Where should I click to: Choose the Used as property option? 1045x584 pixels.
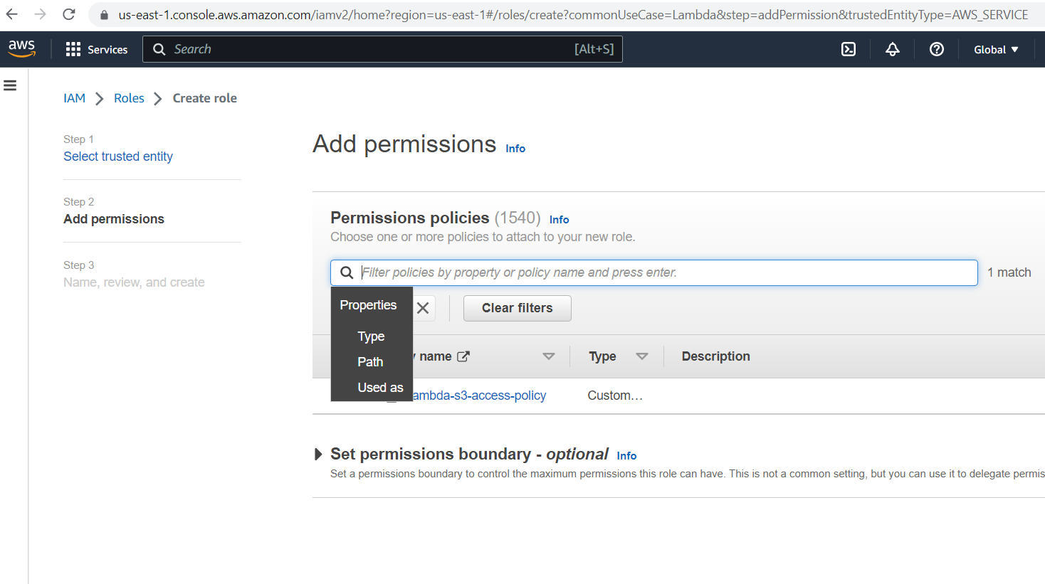tap(380, 388)
